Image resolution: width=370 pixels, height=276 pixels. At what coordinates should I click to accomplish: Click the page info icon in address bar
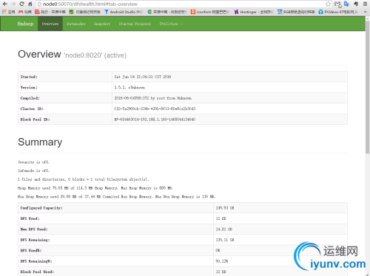tap(39, 4)
